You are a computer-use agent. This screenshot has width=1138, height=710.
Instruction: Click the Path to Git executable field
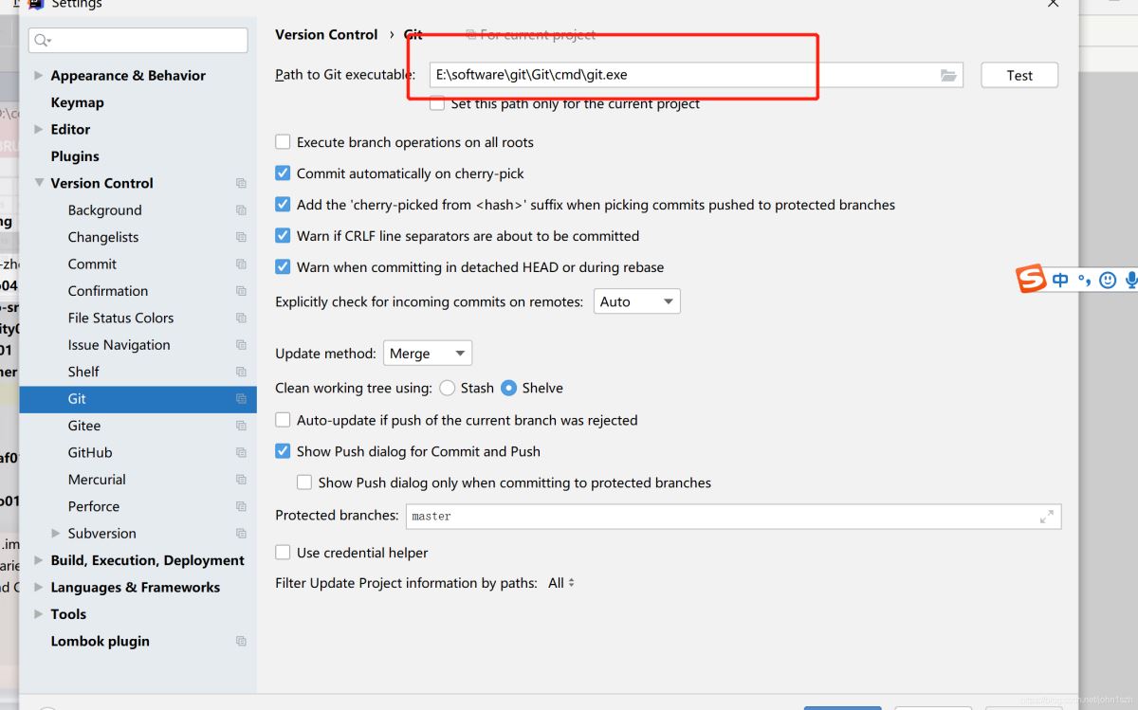click(x=678, y=75)
